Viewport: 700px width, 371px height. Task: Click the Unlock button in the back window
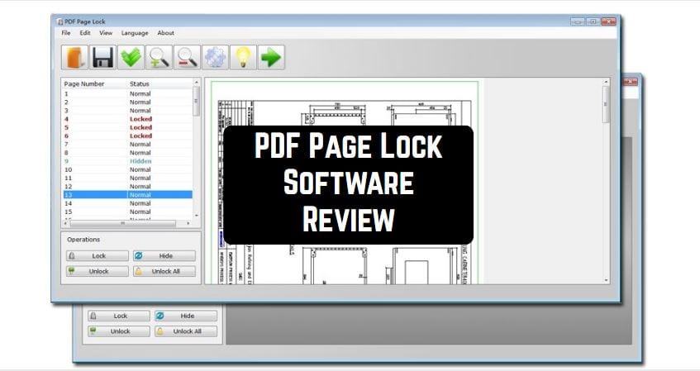(119, 331)
